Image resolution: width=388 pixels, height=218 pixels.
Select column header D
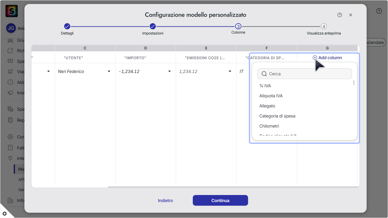pyautogui.click(x=145, y=48)
